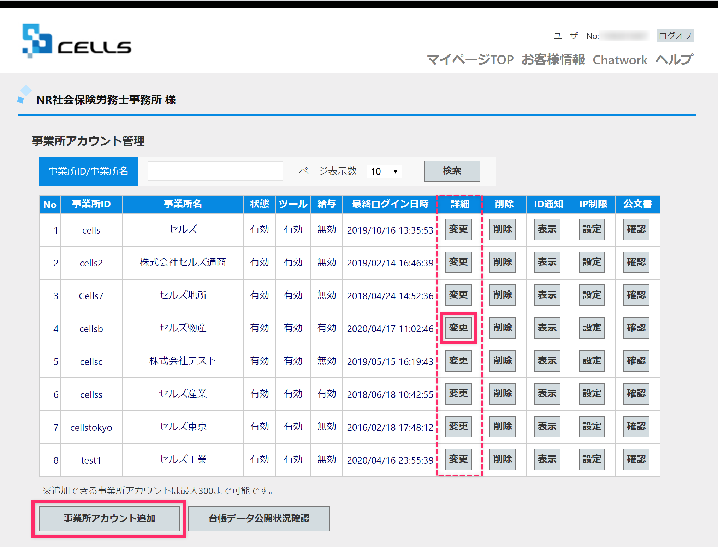The height and width of the screenshot is (547, 718).
Task: Click 変更 for cellsb row
Action: (x=458, y=328)
